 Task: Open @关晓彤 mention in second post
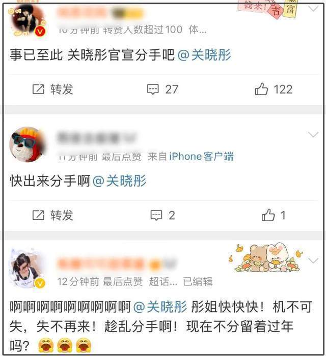pyautogui.click(x=120, y=181)
